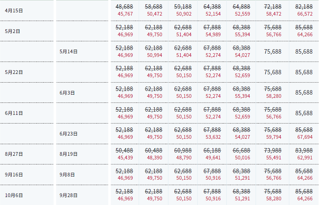This screenshot has height=205, width=319.
Task: Click the 5月14日 date cell
Action: [68, 51]
